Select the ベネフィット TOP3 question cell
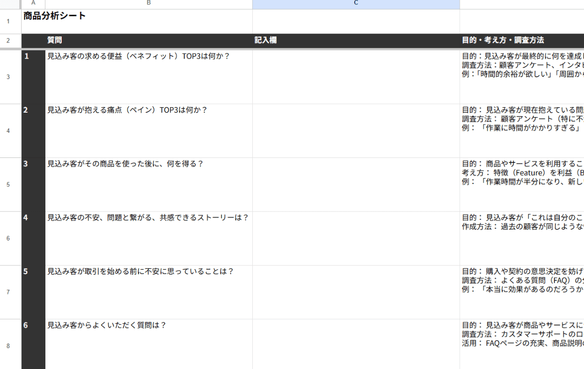 click(x=148, y=77)
